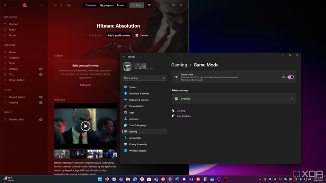
Task: Open the GOG Galaxy user profile avatar
Action: [25, 5]
